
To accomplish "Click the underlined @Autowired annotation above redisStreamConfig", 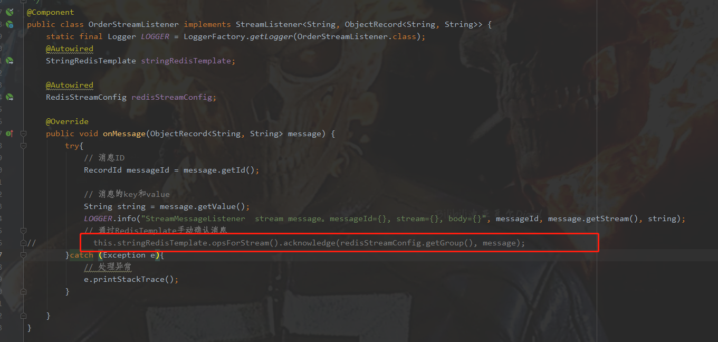I will tap(69, 85).
